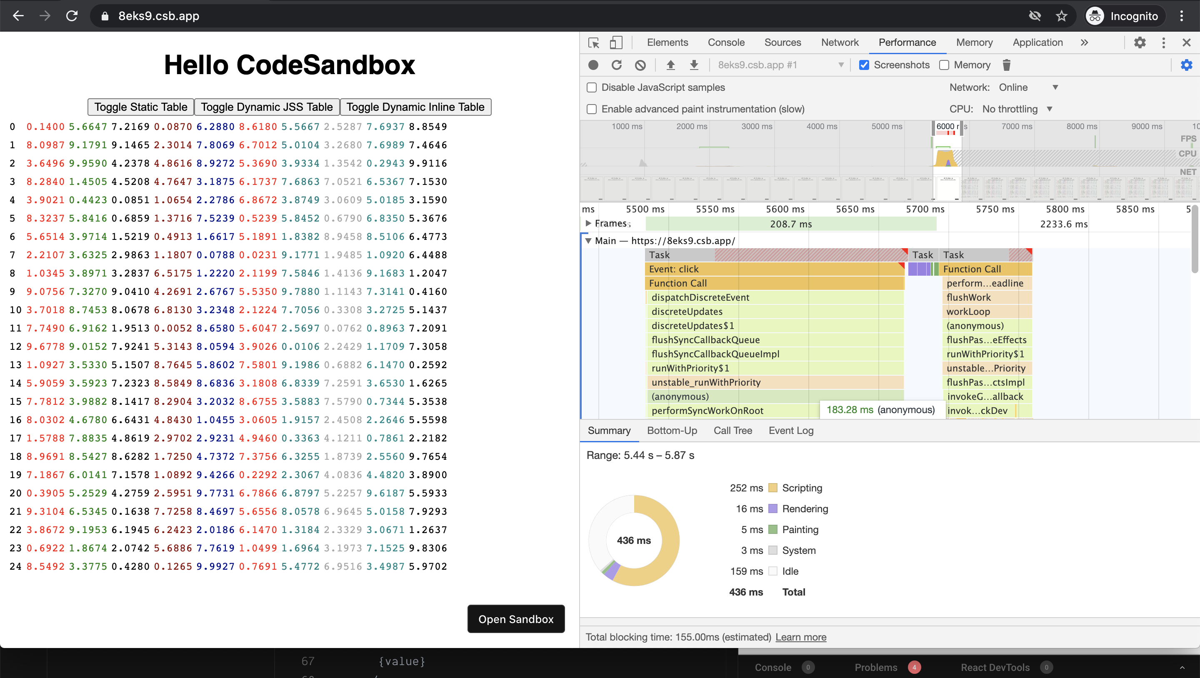Switch to the Call Tree tab

click(732, 430)
